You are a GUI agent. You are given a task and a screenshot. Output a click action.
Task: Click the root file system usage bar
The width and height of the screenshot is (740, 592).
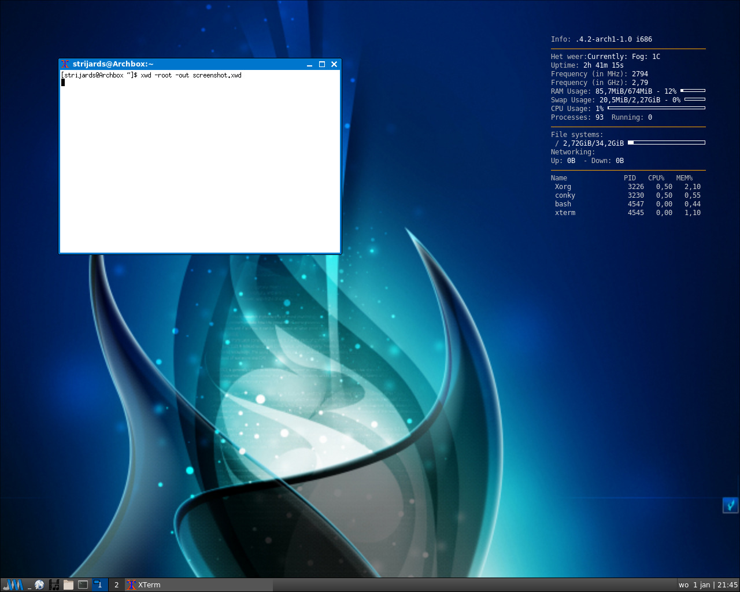[667, 142]
